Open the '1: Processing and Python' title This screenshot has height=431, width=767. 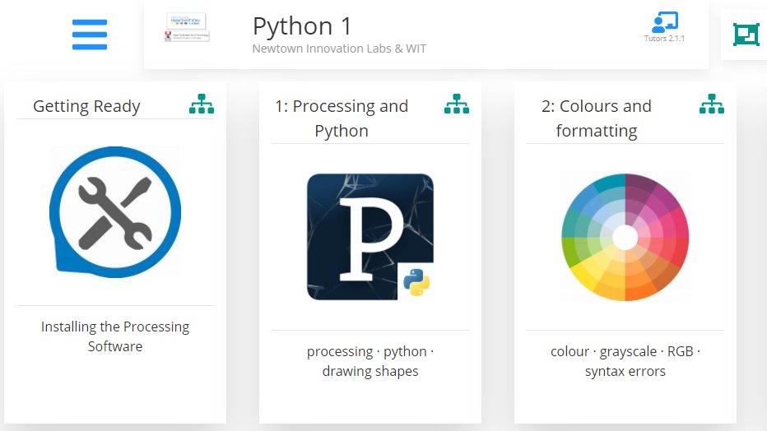(x=342, y=118)
